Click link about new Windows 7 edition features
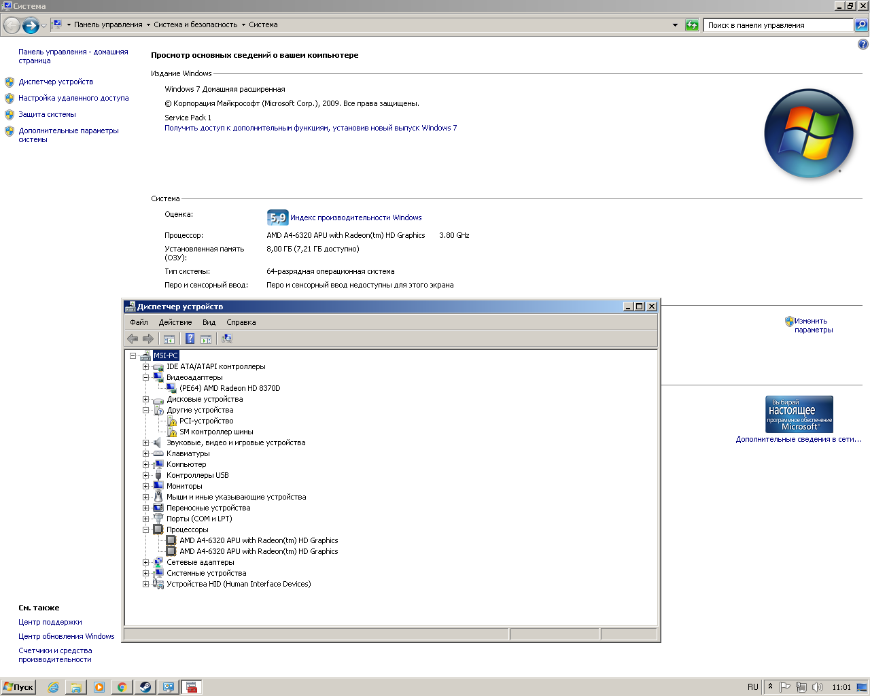This screenshot has height=696, width=870. tap(311, 128)
